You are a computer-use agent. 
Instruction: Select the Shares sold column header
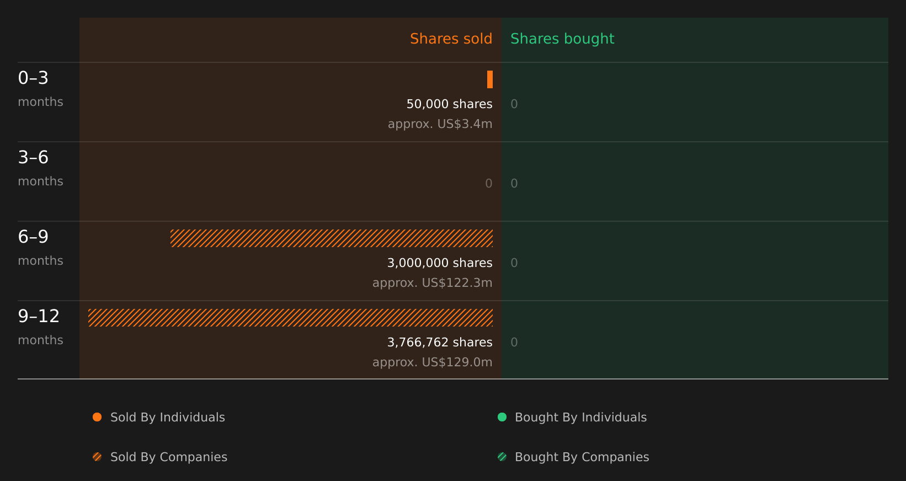click(451, 39)
